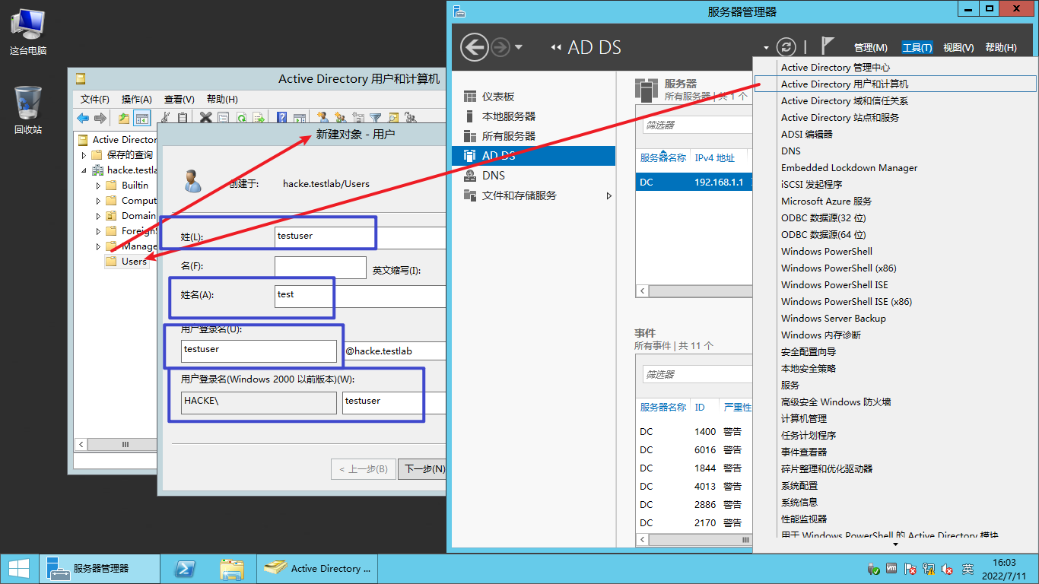Open PowerShell from the taskbar

pyautogui.click(x=185, y=568)
